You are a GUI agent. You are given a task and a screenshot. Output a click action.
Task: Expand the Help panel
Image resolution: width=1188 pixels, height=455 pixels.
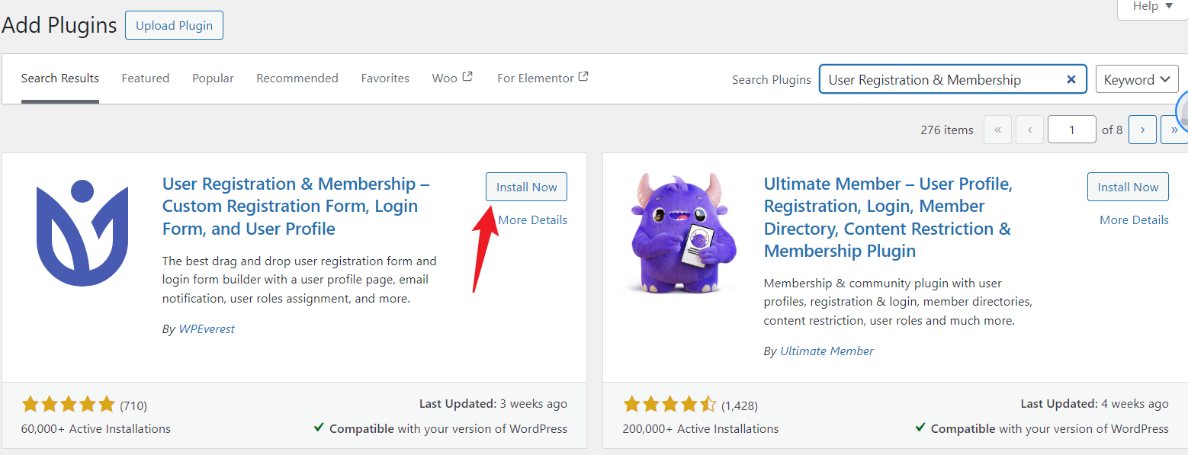tap(1151, 6)
